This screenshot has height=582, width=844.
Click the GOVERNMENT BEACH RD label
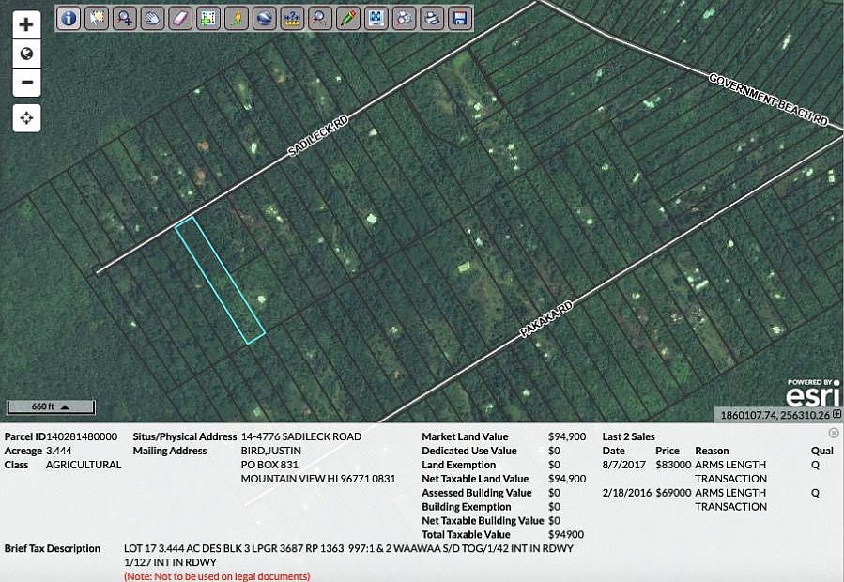768,100
